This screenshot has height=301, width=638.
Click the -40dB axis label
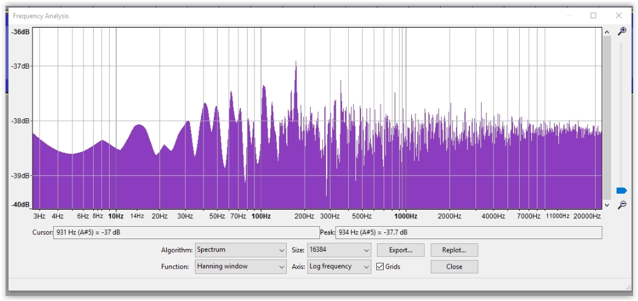pos(20,205)
